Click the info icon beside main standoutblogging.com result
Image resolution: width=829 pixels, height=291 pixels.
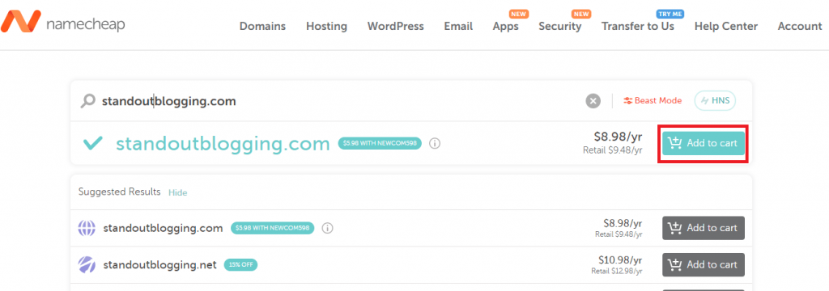(435, 144)
